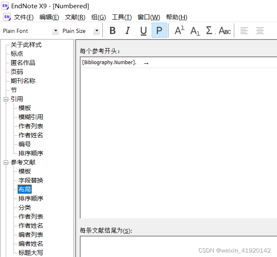
Task: Select 作者列表 under 参考文献
Action: click(31, 217)
